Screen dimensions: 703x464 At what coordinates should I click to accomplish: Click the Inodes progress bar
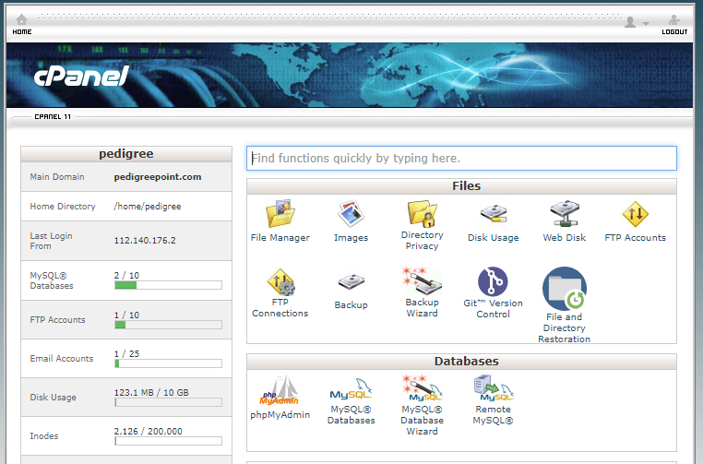coord(168,441)
